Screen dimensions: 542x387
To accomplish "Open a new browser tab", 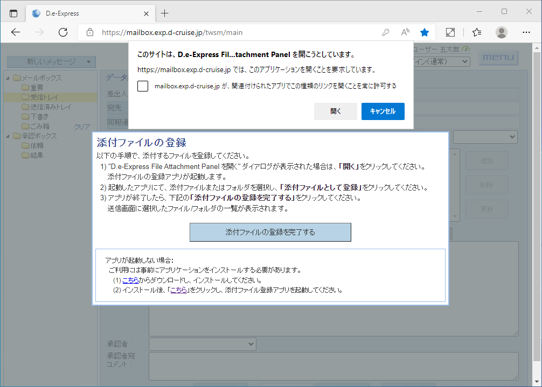I will [165, 13].
